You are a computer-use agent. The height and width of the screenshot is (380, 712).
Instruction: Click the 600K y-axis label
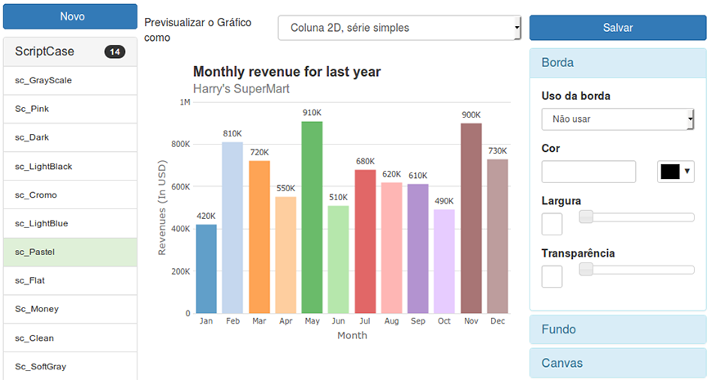click(180, 187)
